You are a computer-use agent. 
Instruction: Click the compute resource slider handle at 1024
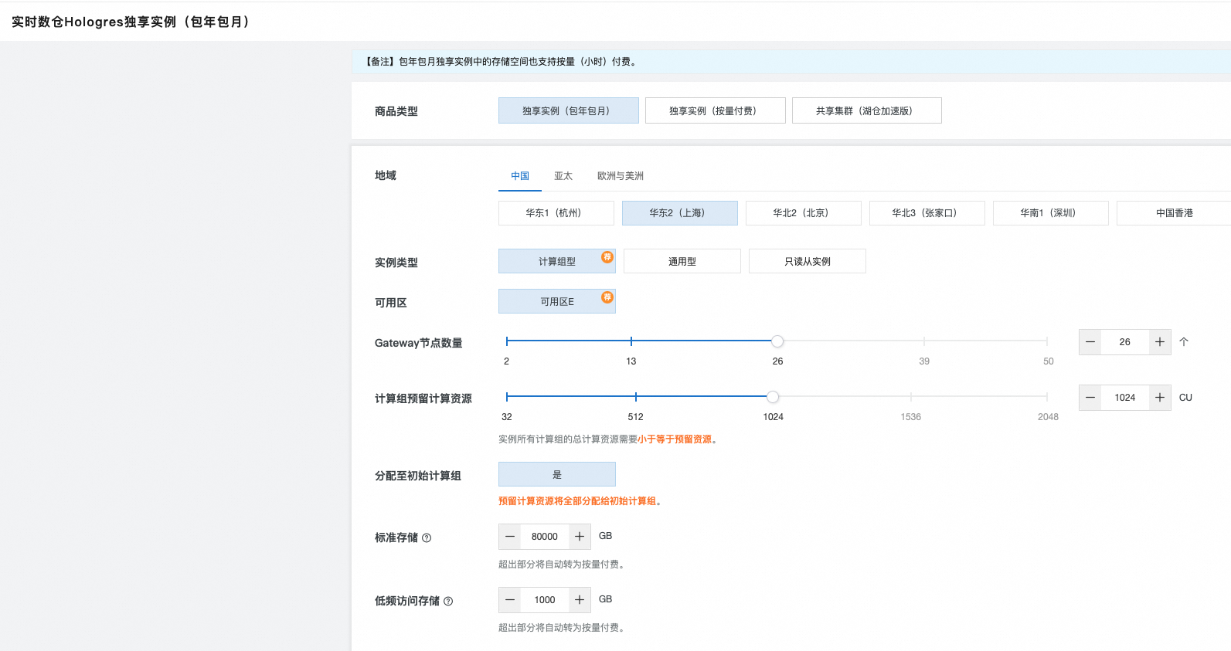pyautogui.click(x=773, y=397)
